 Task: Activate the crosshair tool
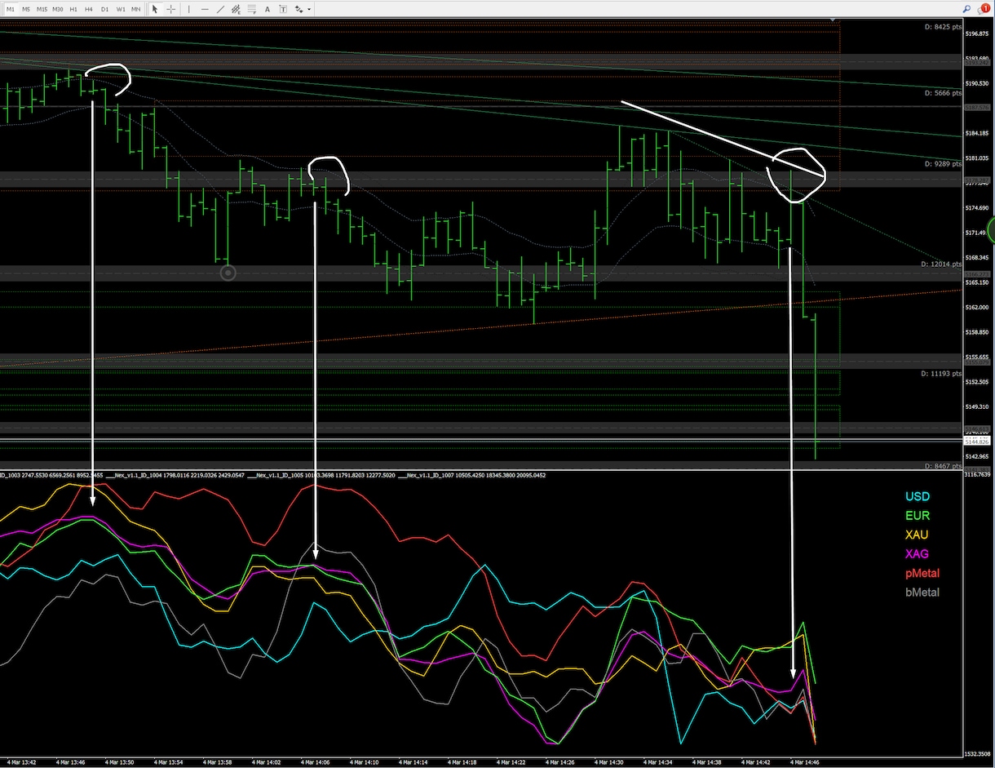[170, 9]
